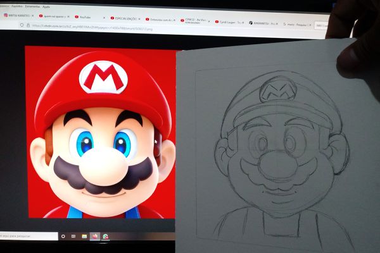Switch to the YouTube tab
The image size is (380, 253).
(85, 16)
